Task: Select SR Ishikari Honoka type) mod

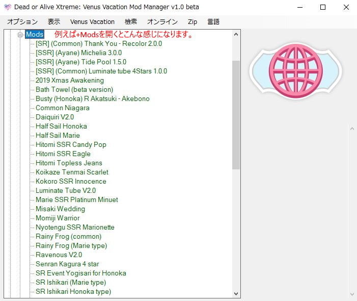Action: tap(73, 291)
